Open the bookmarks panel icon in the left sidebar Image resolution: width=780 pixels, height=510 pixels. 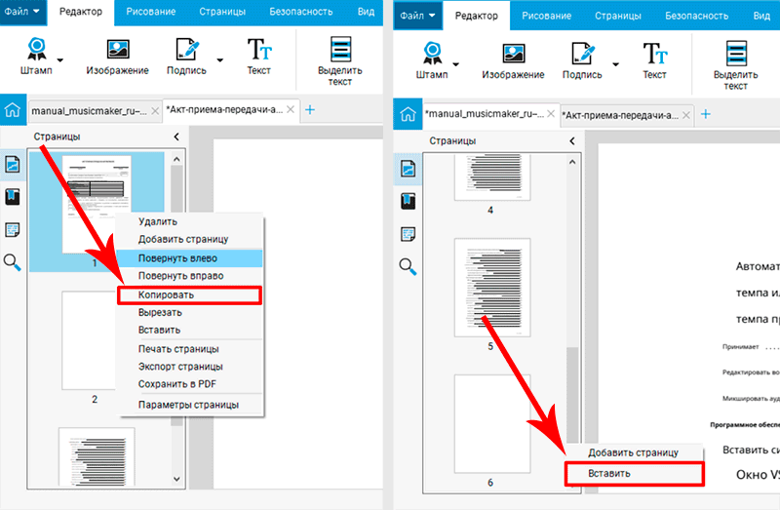(13, 197)
